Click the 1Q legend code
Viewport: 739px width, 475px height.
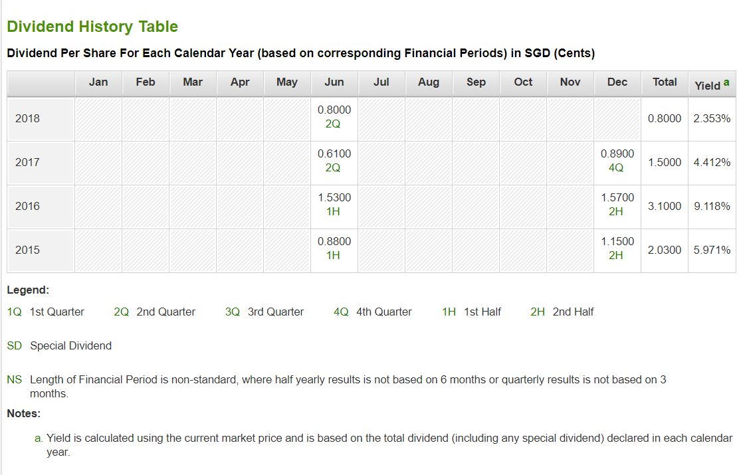(x=14, y=312)
